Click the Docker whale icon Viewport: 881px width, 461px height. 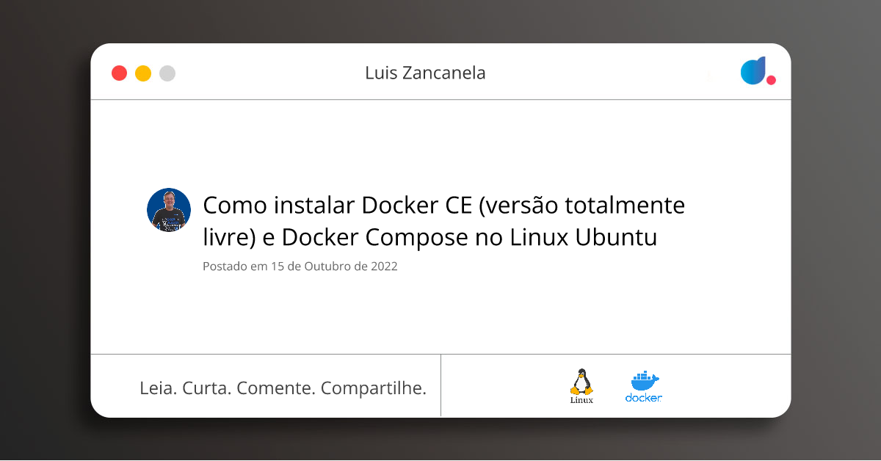pyautogui.click(x=645, y=381)
